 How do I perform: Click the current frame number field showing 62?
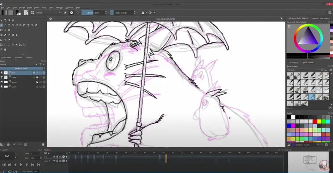coord(7,156)
